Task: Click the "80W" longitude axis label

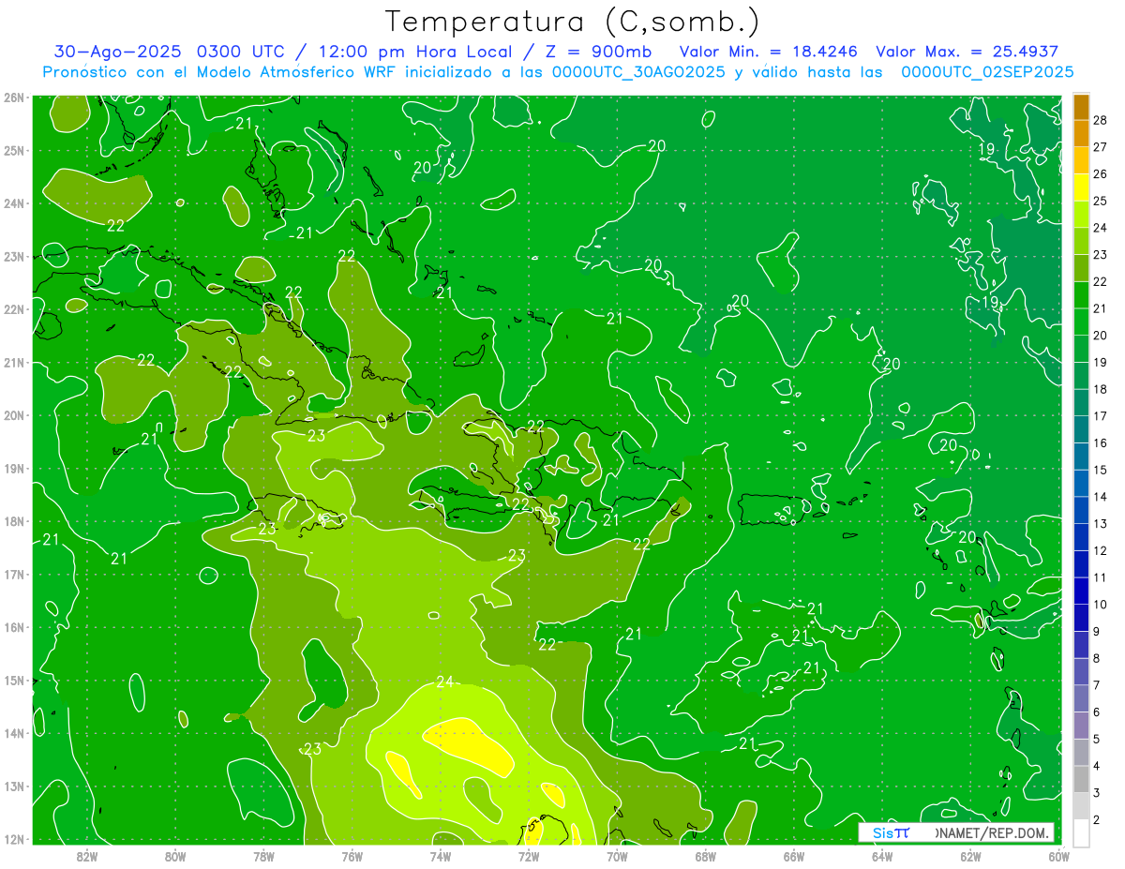Action: click(x=175, y=855)
